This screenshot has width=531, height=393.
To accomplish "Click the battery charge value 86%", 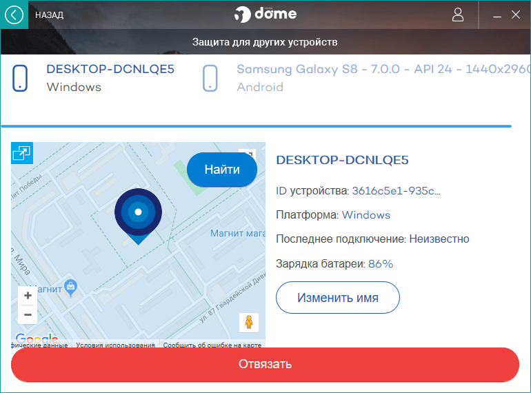I will pos(381,263).
